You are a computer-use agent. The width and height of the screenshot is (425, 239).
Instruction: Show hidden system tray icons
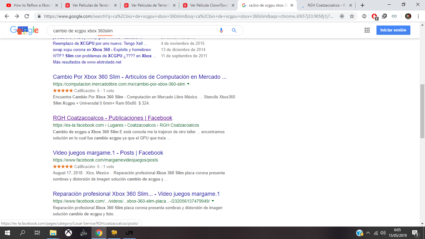click(368, 233)
